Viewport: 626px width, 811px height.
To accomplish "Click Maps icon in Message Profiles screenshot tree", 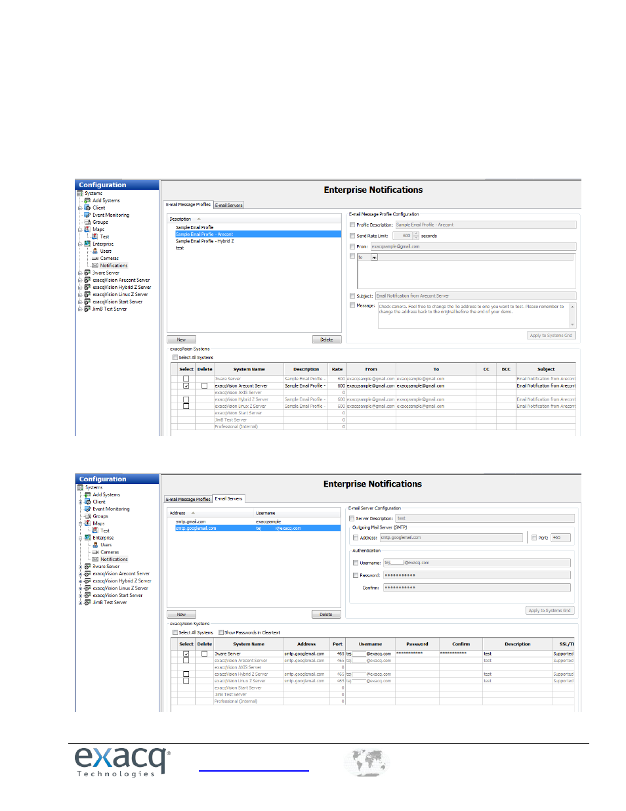I will (87, 229).
